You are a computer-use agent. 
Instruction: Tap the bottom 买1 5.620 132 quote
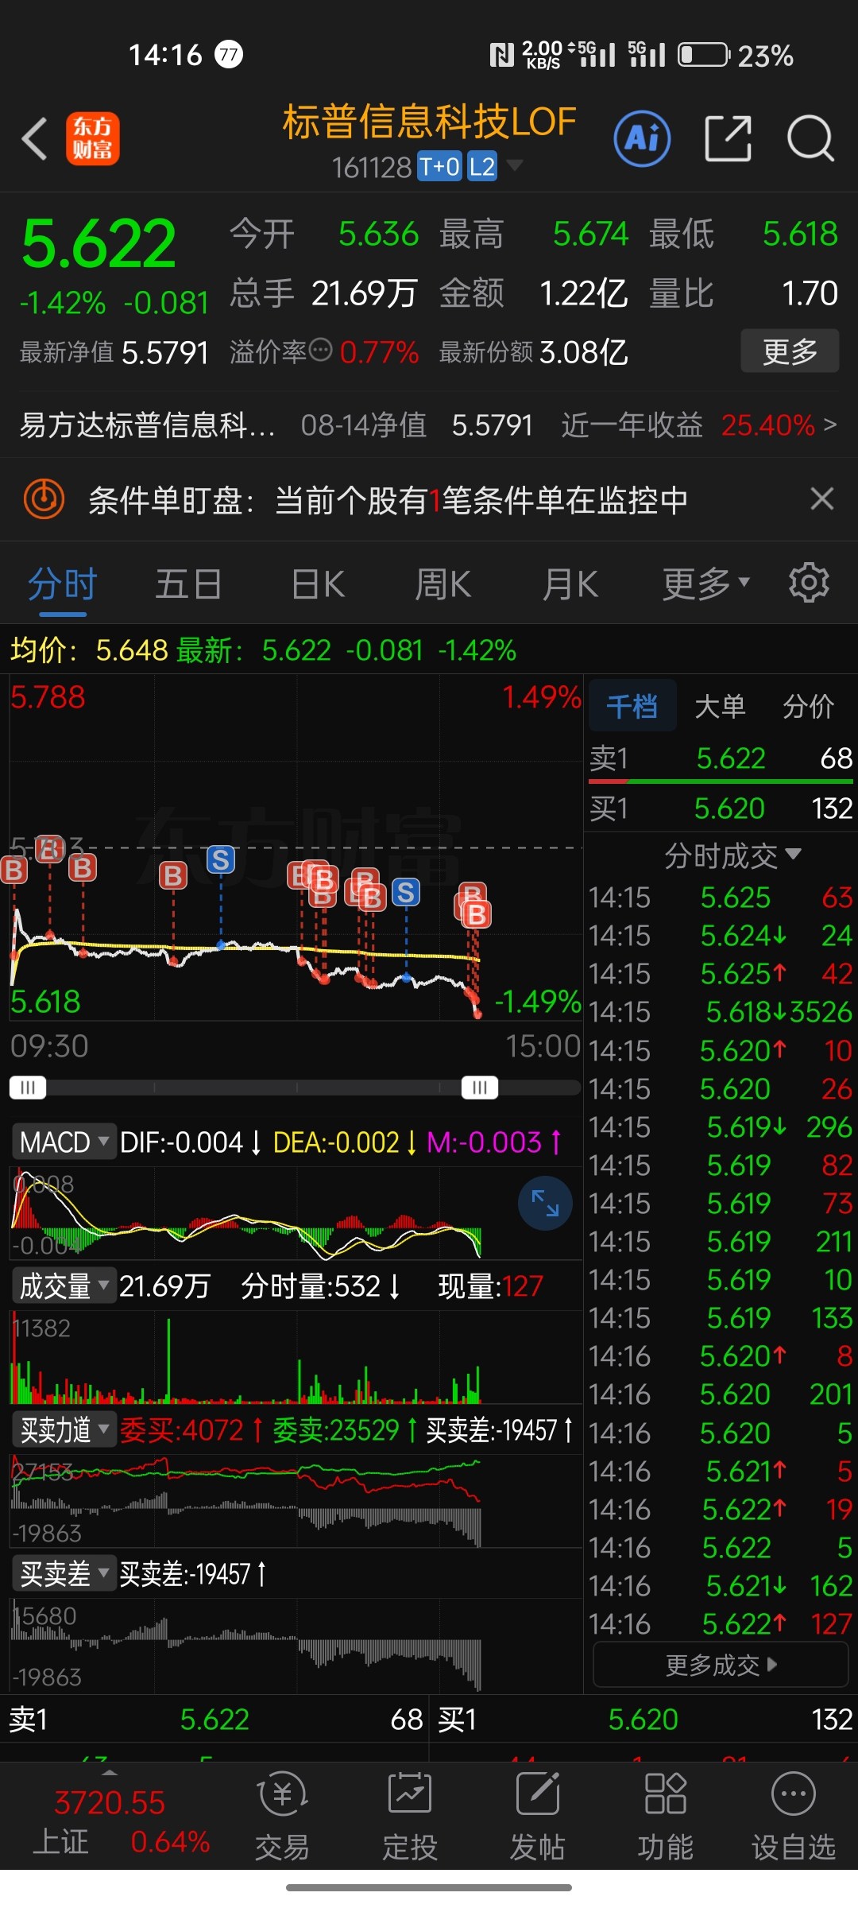click(645, 1720)
